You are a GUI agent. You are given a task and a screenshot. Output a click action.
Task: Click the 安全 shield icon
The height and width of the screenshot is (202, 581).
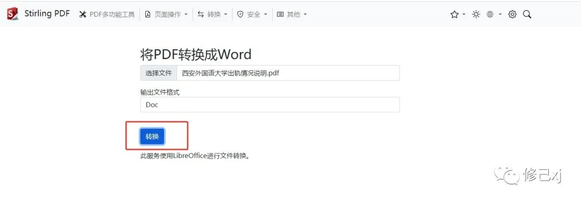[x=240, y=15]
